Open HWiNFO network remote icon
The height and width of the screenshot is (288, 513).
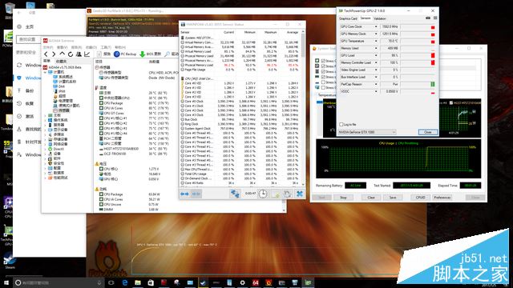[235, 194]
